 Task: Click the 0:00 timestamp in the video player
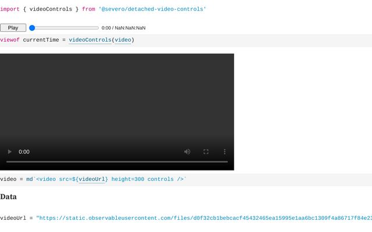24,151
